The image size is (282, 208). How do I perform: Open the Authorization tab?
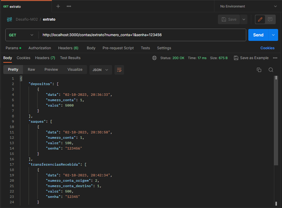(40, 48)
